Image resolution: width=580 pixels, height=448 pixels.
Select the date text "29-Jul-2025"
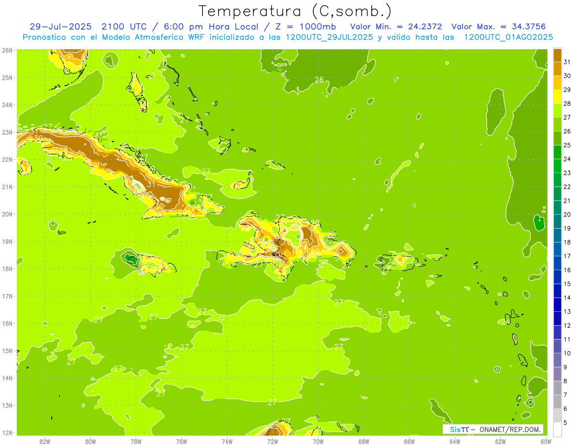coord(60,27)
